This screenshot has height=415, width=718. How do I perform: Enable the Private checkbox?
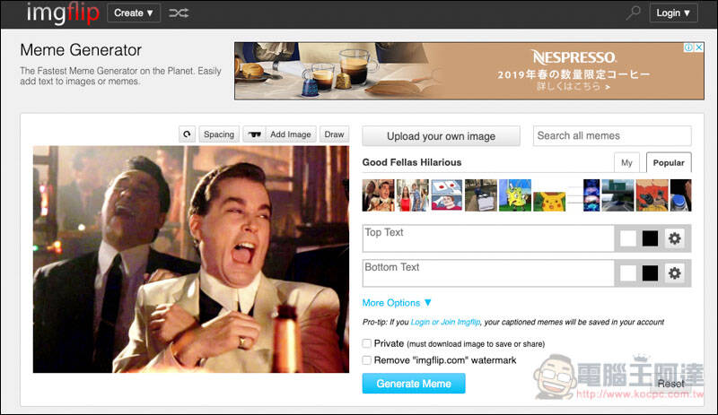367,343
